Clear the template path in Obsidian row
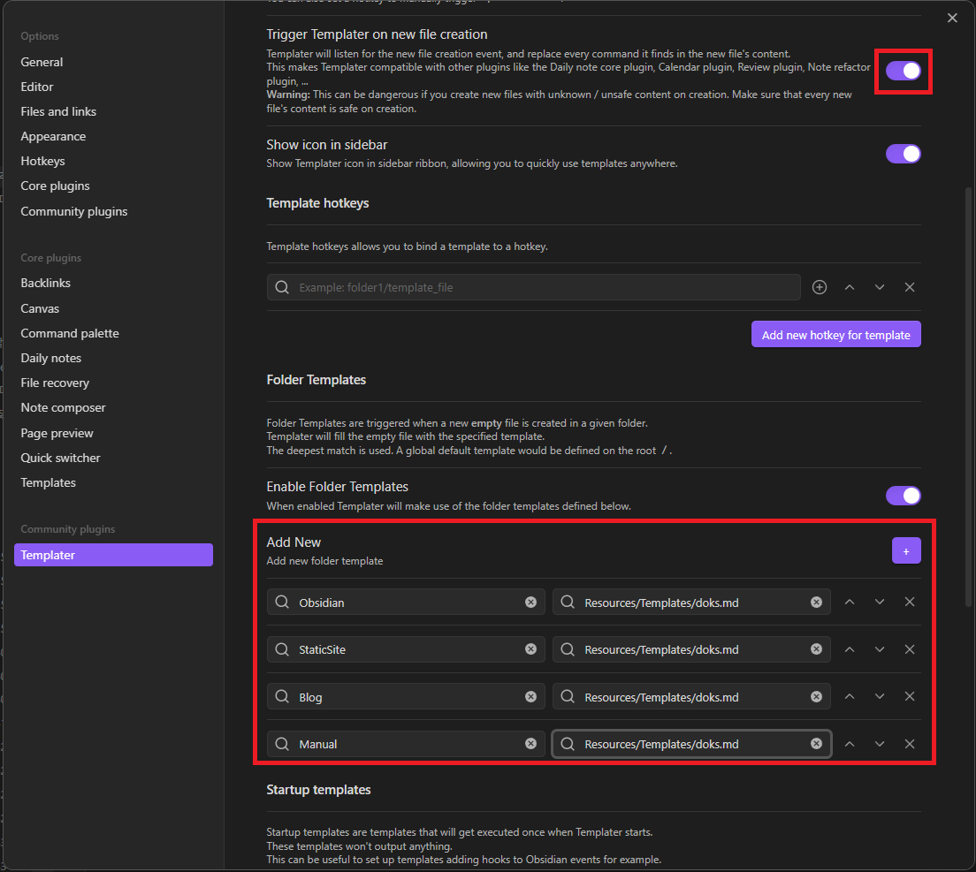Viewport: 976px width, 872px height. click(x=817, y=602)
